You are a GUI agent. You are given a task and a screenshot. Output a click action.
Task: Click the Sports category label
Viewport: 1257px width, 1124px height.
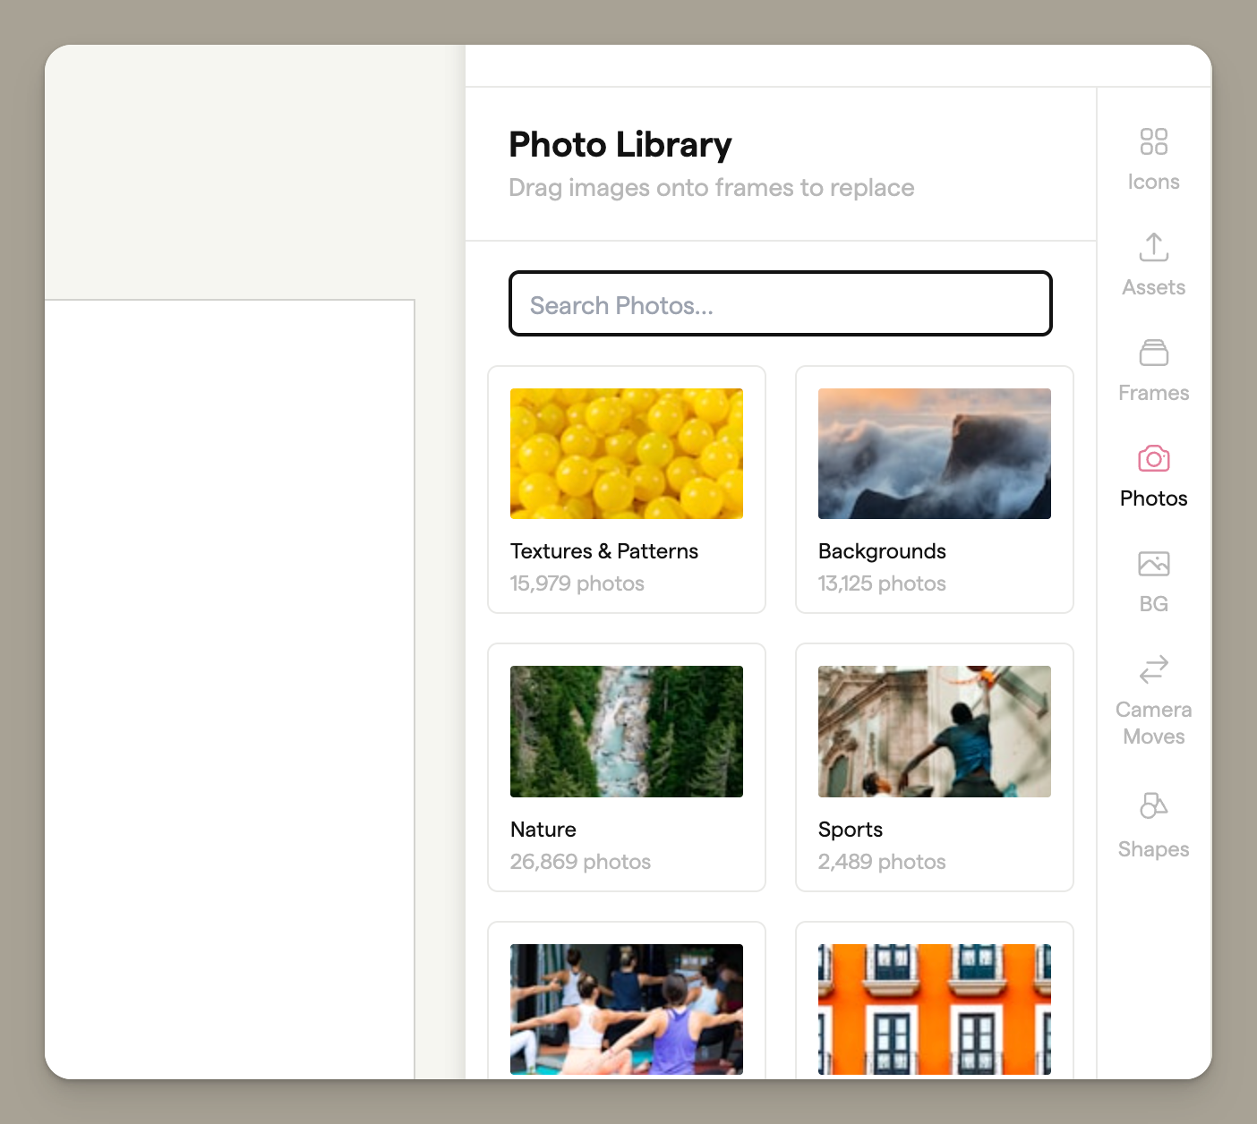(x=850, y=830)
